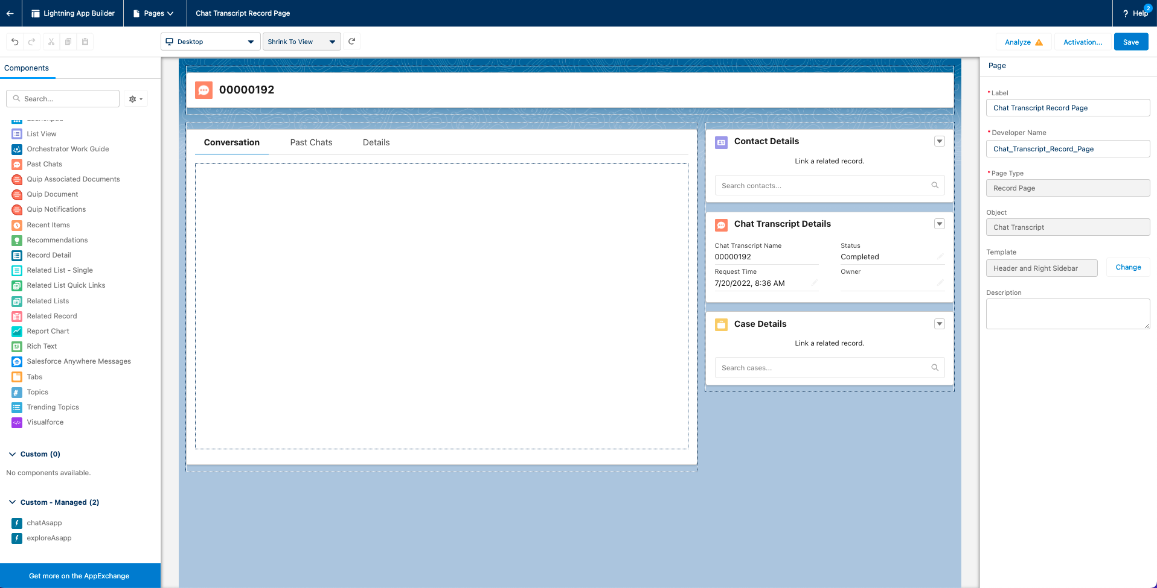The width and height of the screenshot is (1157, 588).
Task: Select the exploreAsapp lightning icon
Action: coord(17,538)
